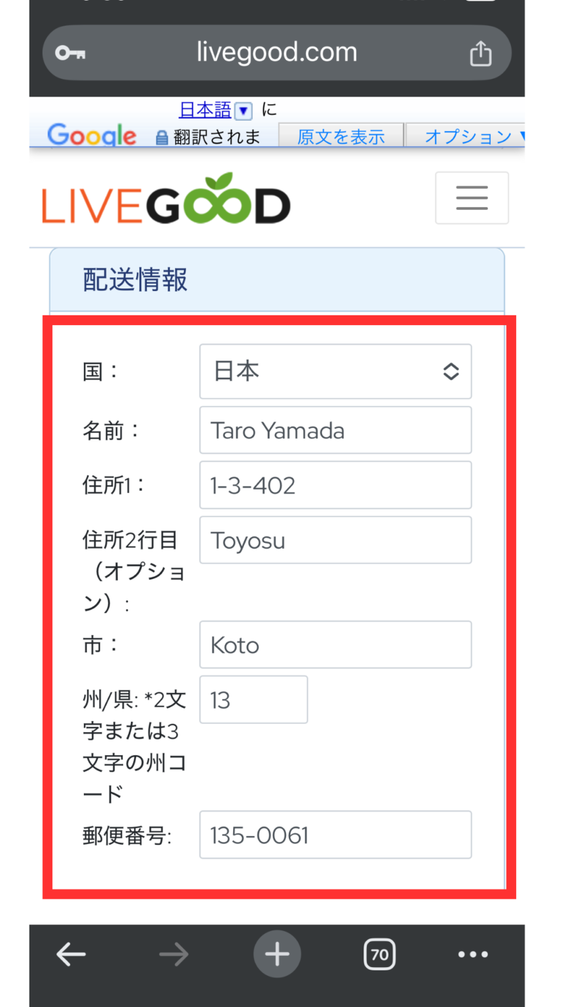Open the 日本語 translation language dropdown arrow
The height and width of the screenshot is (1007, 566).
[243, 111]
